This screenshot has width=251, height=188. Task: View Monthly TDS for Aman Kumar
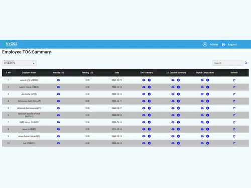(58, 136)
